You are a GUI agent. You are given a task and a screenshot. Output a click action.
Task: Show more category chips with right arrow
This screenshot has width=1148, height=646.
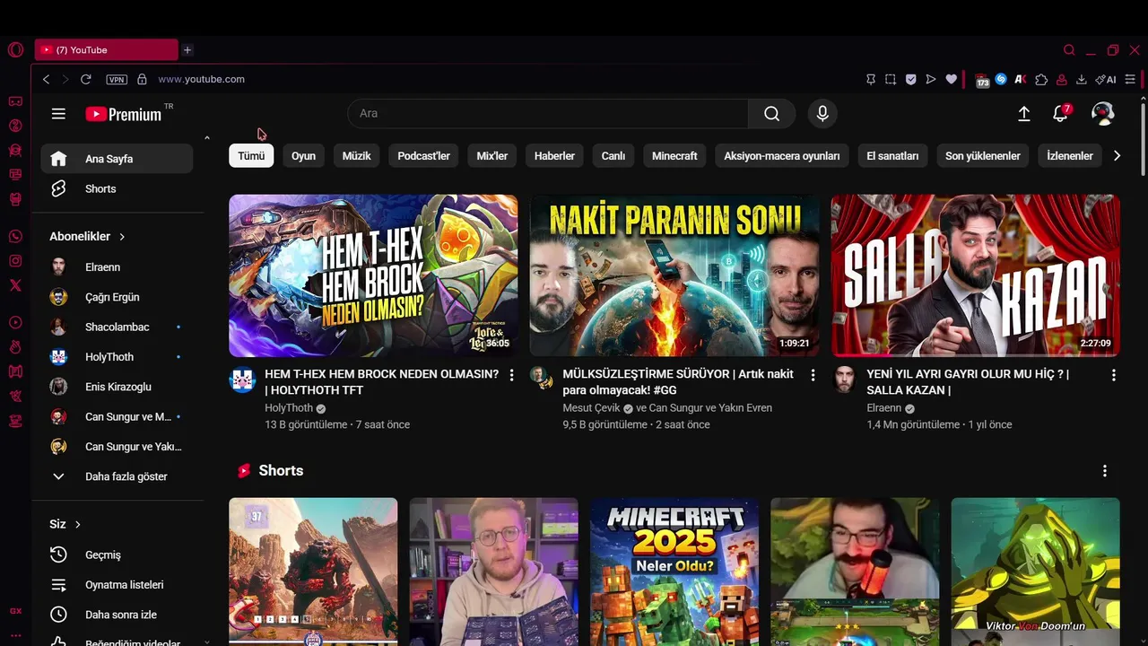tap(1117, 156)
